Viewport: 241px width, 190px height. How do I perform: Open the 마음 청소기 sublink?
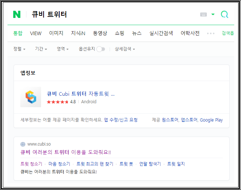tap(59, 164)
